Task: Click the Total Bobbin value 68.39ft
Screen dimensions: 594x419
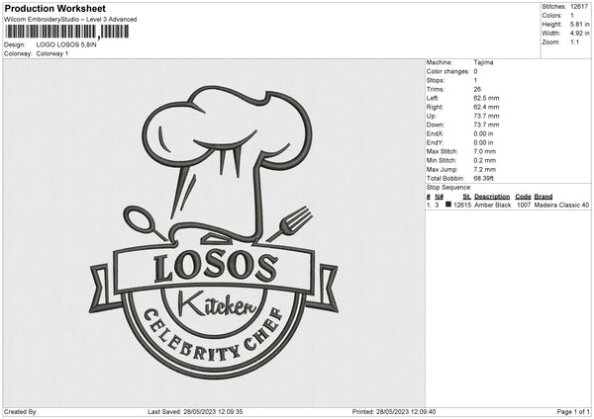Action: point(484,178)
